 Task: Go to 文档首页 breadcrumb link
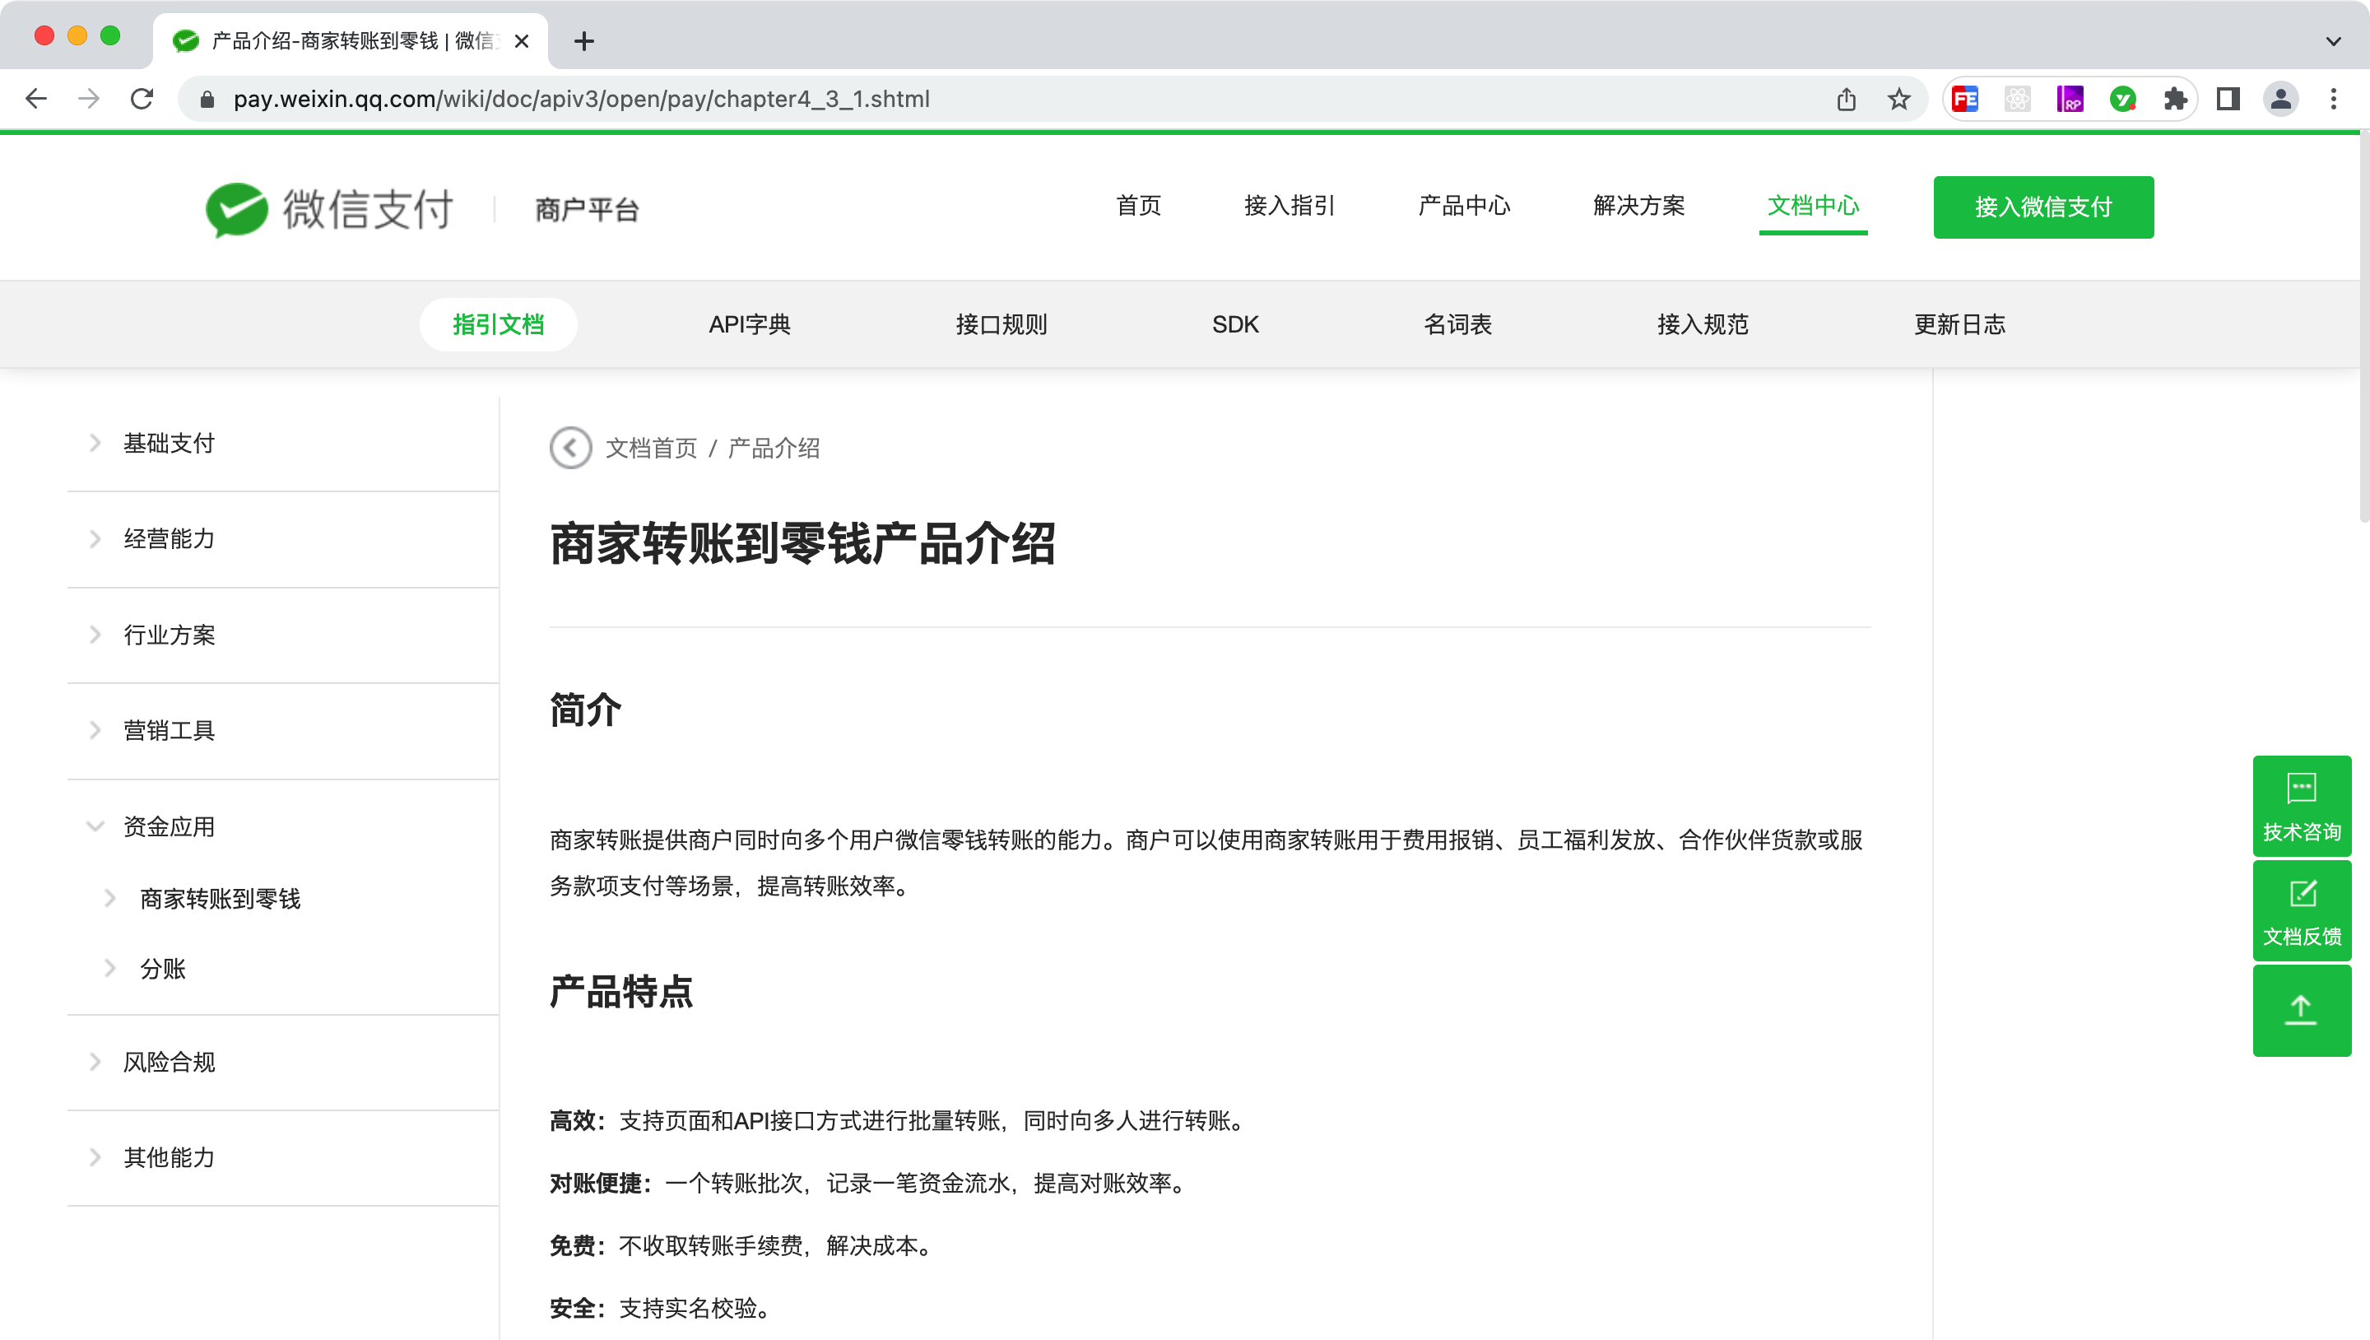[650, 449]
